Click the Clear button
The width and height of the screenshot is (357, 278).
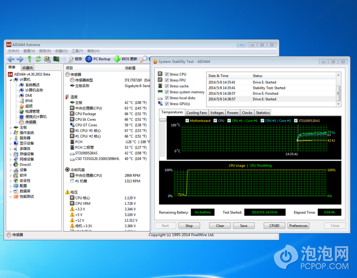220,226
